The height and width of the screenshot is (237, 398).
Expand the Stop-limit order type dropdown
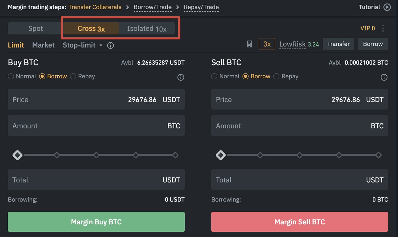coord(101,45)
